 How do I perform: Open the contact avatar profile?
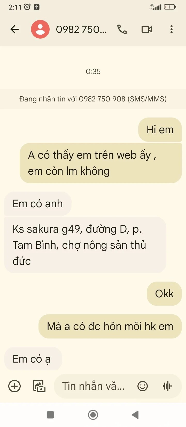pyautogui.click(x=40, y=29)
